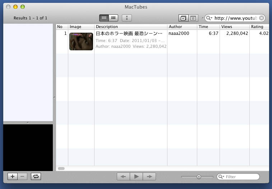
Task: Sort by the Time column header
Action: [x=208, y=27]
